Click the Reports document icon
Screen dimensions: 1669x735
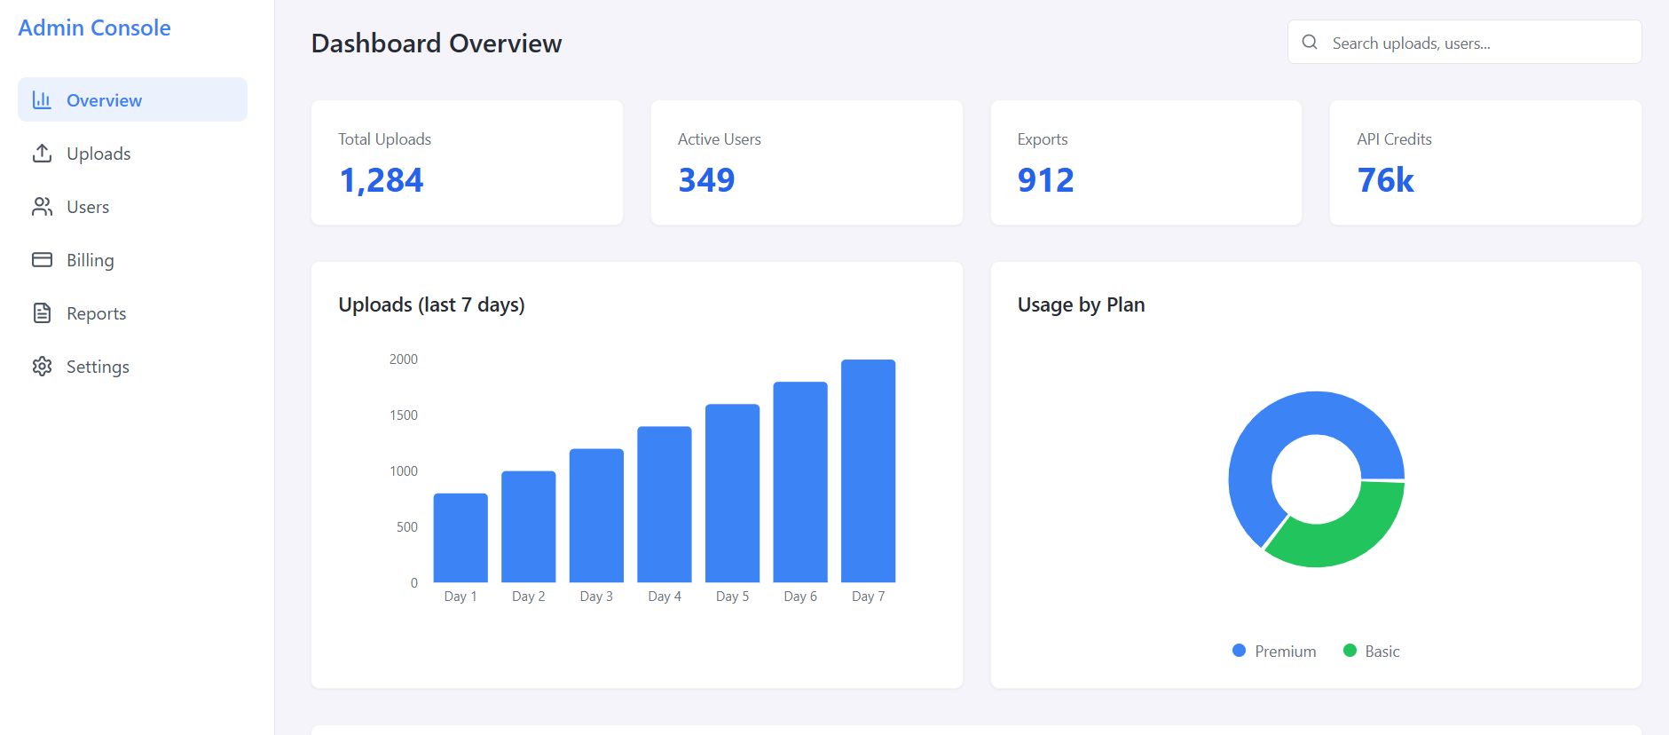coord(42,313)
